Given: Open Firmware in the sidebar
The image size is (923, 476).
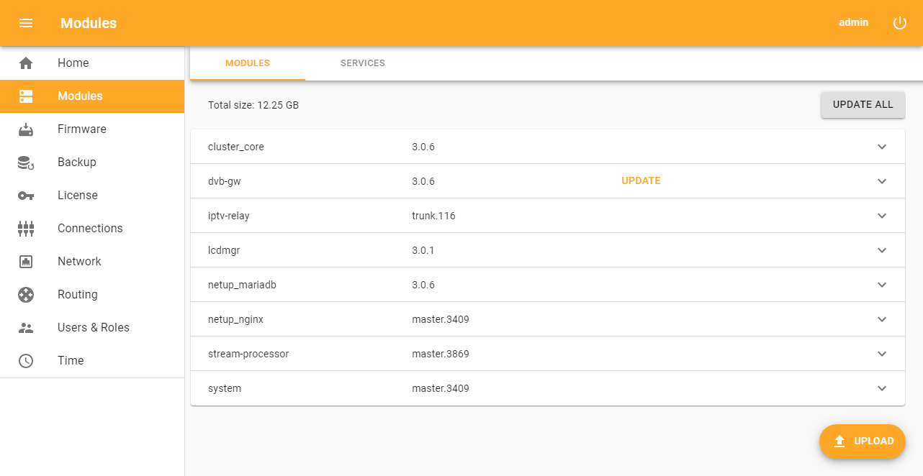Looking at the screenshot, I should 92,129.
